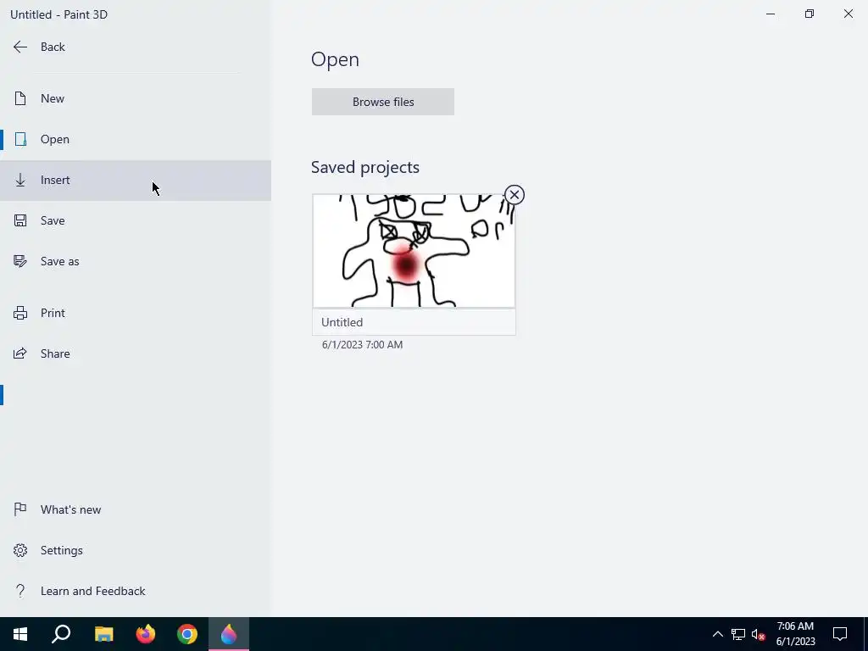Click the Save as icon
The image size is (868, 651).
pos(20,261)
